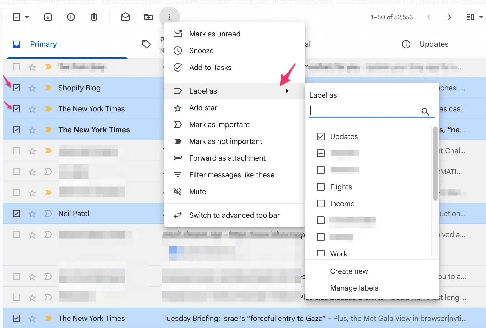The image size is (486, 328).
Task: Open the split pane view dropdown
Action: (481, 17)
